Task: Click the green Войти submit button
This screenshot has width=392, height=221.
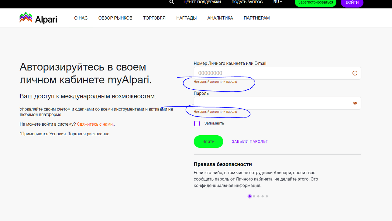Action: tap(208, 142)
